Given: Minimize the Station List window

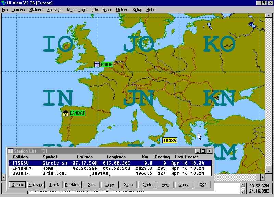Looking at the screenshot, I should [198, 151].
